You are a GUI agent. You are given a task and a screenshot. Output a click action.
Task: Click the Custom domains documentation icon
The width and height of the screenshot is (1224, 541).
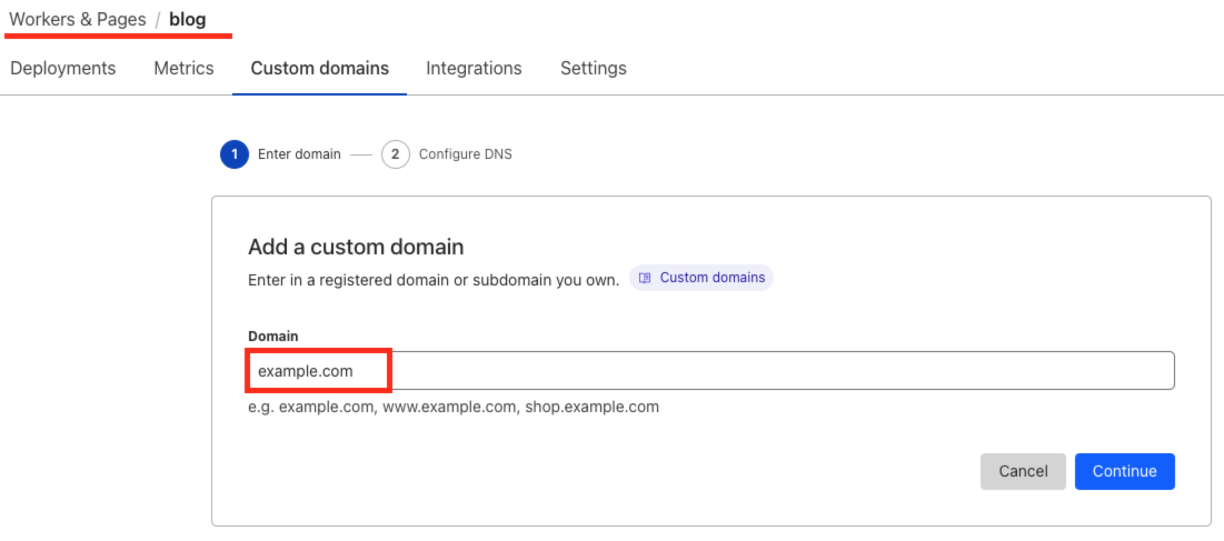[x=645, y=278]
